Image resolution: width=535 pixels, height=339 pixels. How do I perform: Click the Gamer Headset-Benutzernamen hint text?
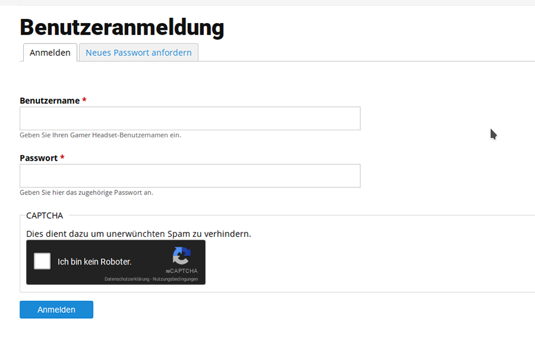[100, 135]
